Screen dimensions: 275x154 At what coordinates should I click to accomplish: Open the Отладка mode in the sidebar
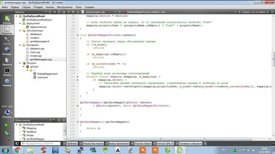pos(7,51)
